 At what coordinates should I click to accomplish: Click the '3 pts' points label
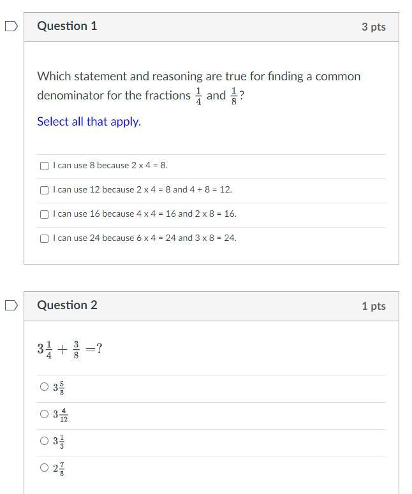(374, 27)
